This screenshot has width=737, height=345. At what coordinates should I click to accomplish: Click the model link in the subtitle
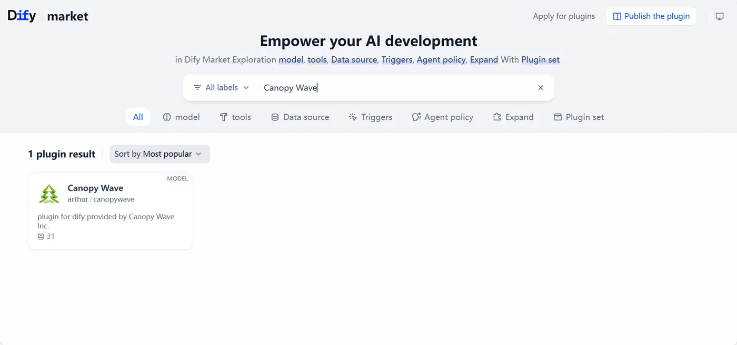pyautogui.click(x=291, y=60)
